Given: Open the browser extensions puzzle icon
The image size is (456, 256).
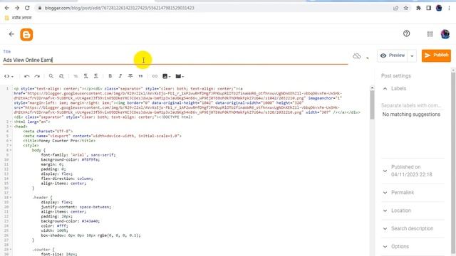Looking at the screenshot, I should click(418, 8).
